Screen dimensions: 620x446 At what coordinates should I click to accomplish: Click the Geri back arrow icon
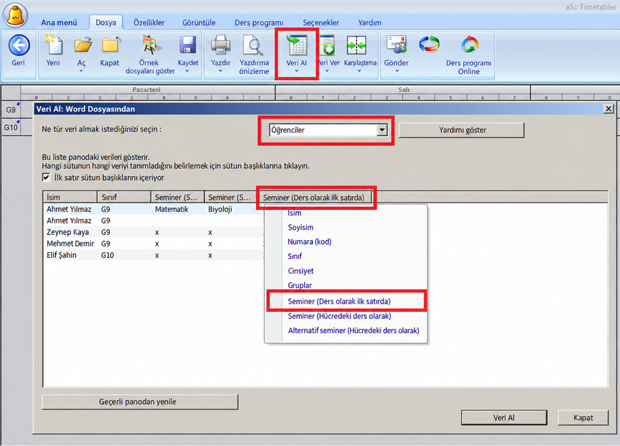click(19, 45)
